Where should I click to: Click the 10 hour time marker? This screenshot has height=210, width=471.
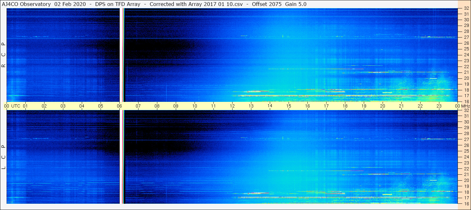pyautogui.click(x=195, y=106)
